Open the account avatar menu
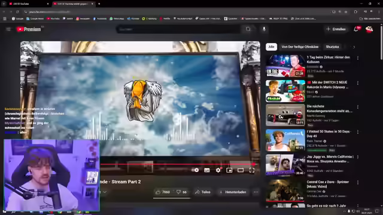The width and height of the screenshot is (383, 215). 369,29
